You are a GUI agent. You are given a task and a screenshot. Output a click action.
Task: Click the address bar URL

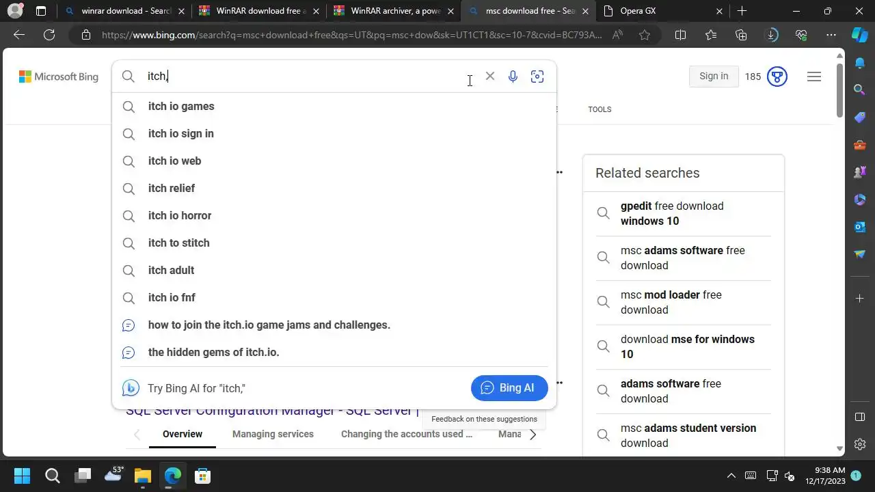352,35
